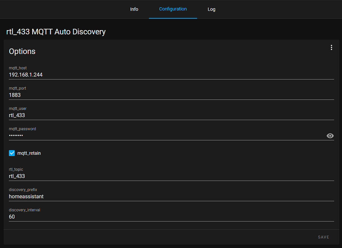Select the IP address 192.168.1.244 value
This screenshot has height=248, width=342.
[26, 75]
